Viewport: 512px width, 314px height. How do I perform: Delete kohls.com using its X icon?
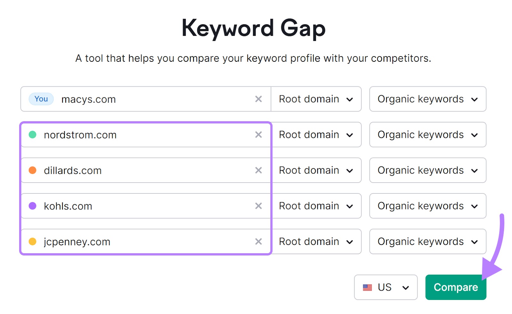(258, 206)
